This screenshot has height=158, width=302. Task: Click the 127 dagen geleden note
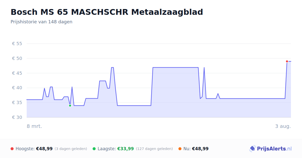(154, 149)
